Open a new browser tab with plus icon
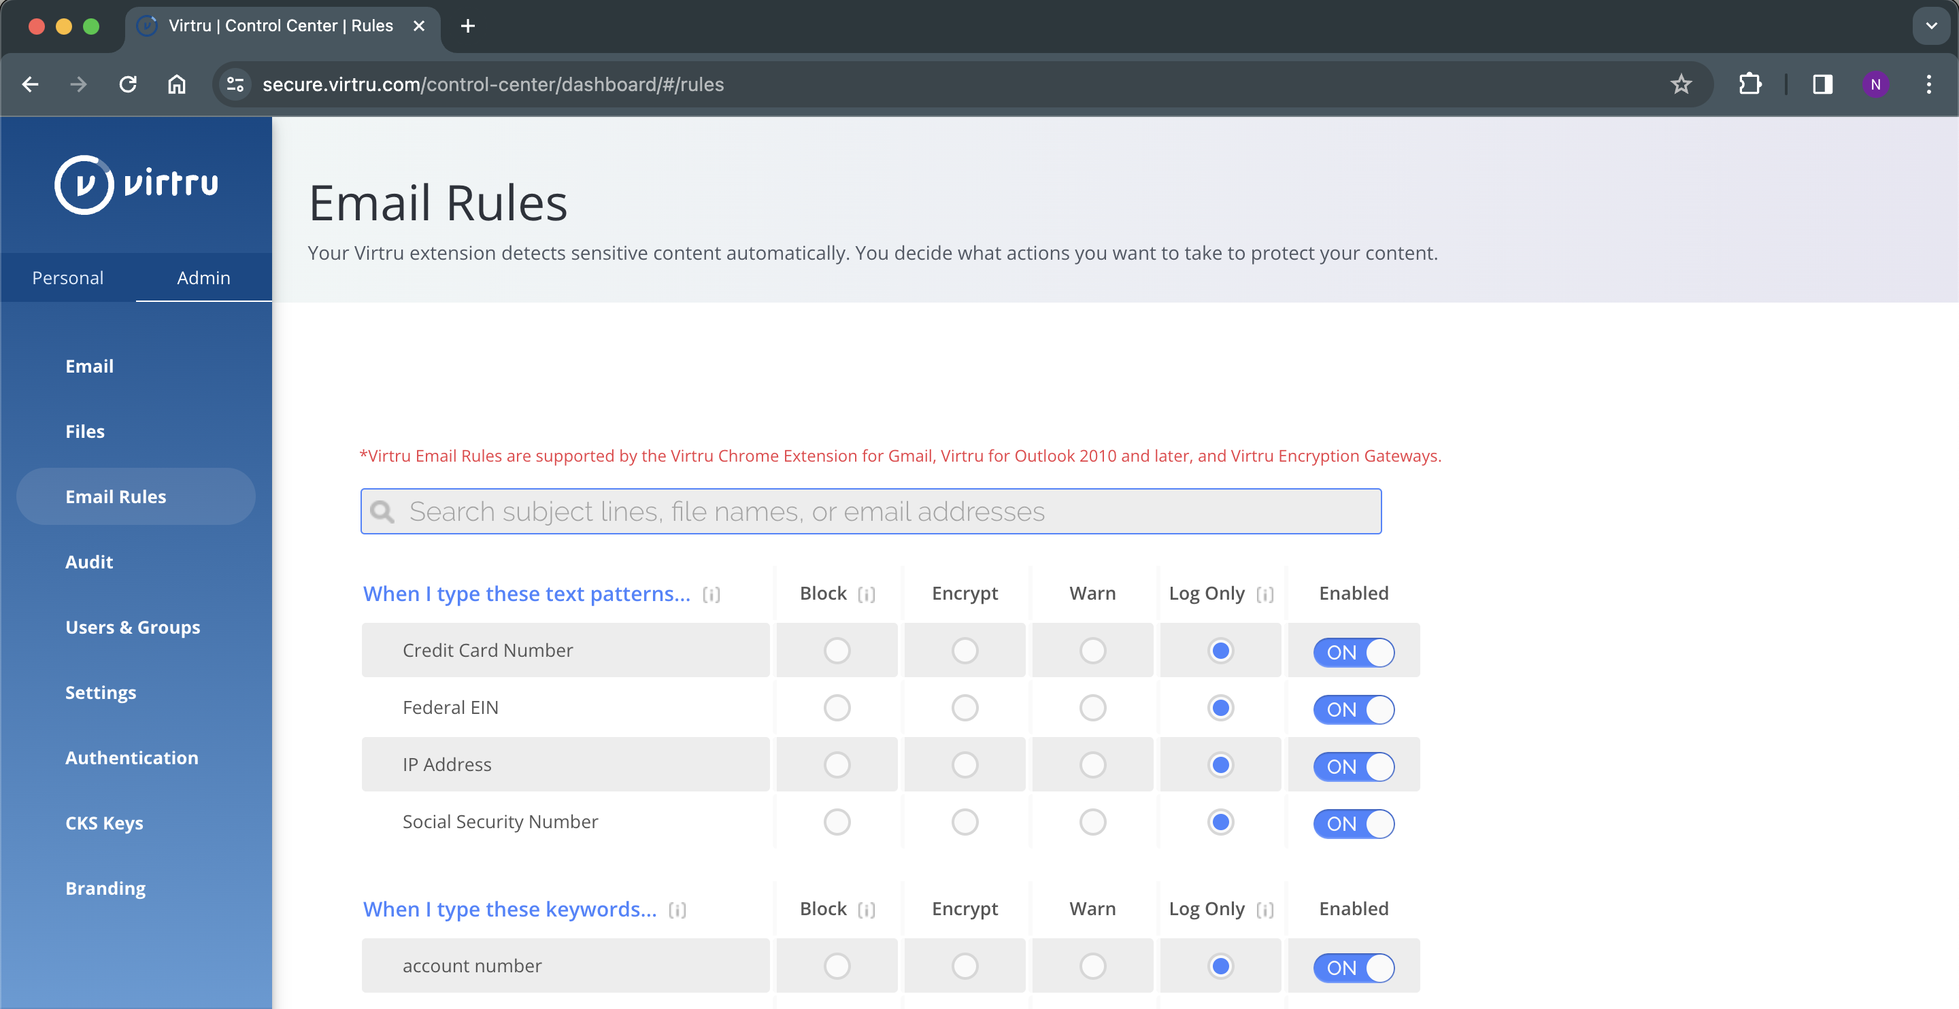Screen dimensions: 1959x1009 click(x=469, y=26)
